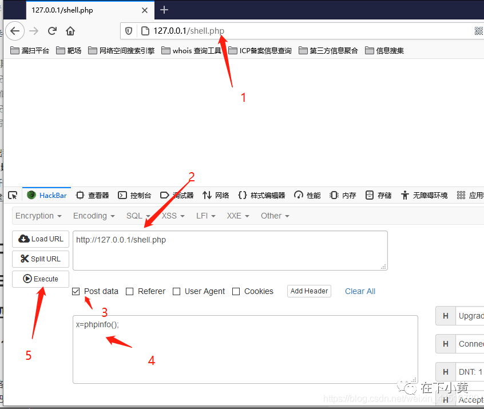The height and width of the screenshot is (409, 484).
Task: Expand the LFI dropdown menu
Action: click(206, 216)
